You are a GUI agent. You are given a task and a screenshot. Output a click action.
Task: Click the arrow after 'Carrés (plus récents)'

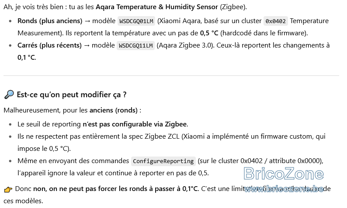[x=87, y=46]
